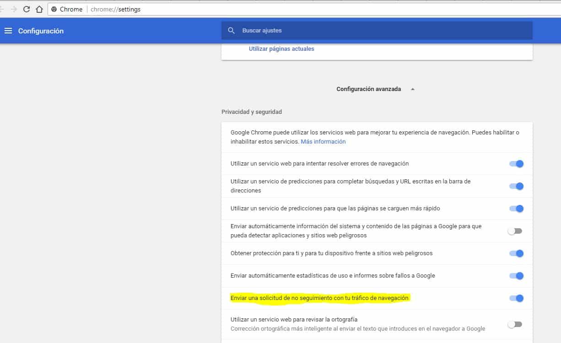Open the Configuración hamburger menu
The image size is (561, 343).
coord(8,31)
